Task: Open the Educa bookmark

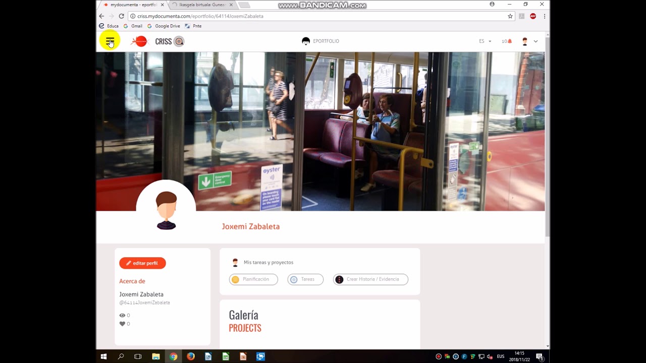Action: (x=109, y=26)
